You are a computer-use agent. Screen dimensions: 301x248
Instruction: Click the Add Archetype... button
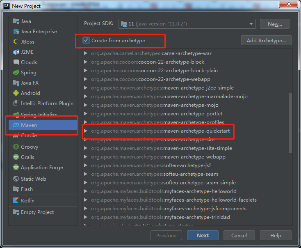pos(266,40)
